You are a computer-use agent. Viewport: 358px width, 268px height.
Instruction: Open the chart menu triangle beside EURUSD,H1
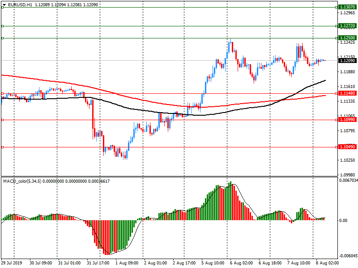[4, 5]
